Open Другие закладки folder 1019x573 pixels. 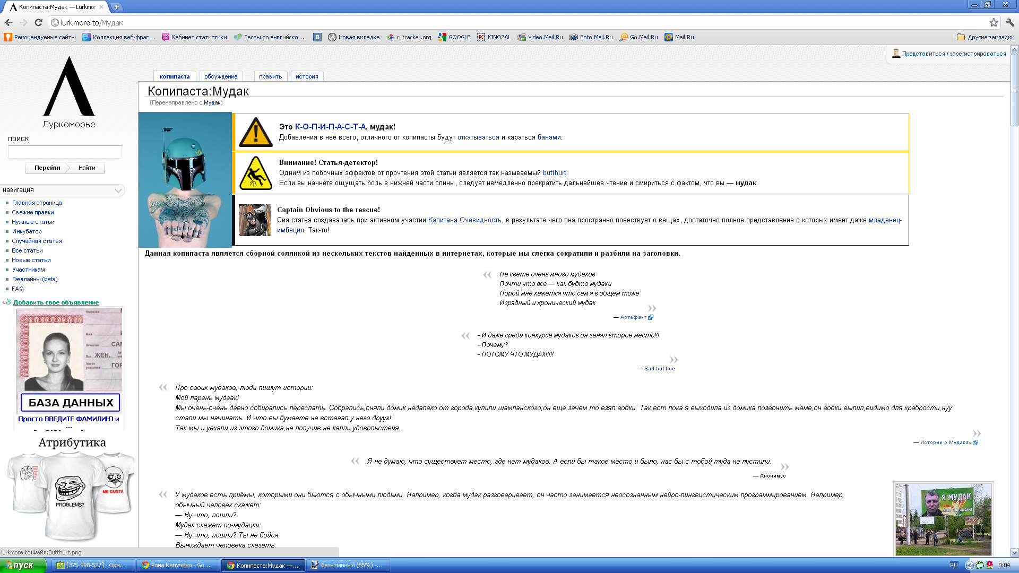[986, 37]
